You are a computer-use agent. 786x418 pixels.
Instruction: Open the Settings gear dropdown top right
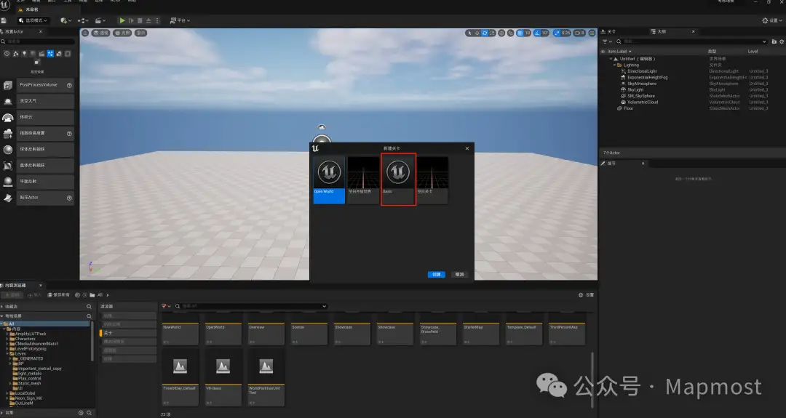tap(772, 20)
